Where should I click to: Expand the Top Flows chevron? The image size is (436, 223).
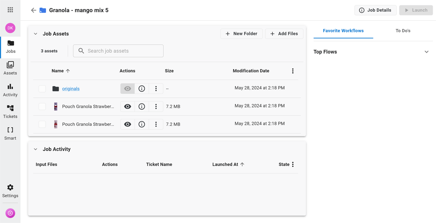426,52
